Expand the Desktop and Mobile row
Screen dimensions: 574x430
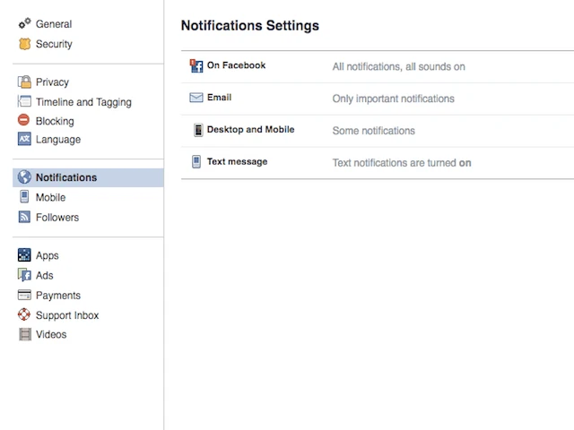(250, 130)
